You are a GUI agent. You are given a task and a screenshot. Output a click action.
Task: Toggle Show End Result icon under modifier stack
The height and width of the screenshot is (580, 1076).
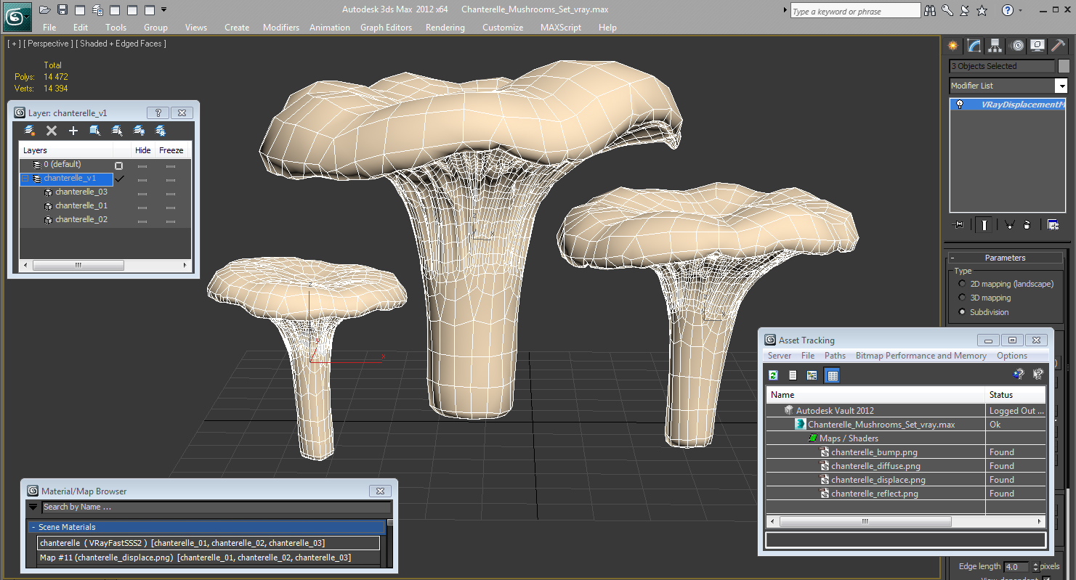click(x=984, y=225)
